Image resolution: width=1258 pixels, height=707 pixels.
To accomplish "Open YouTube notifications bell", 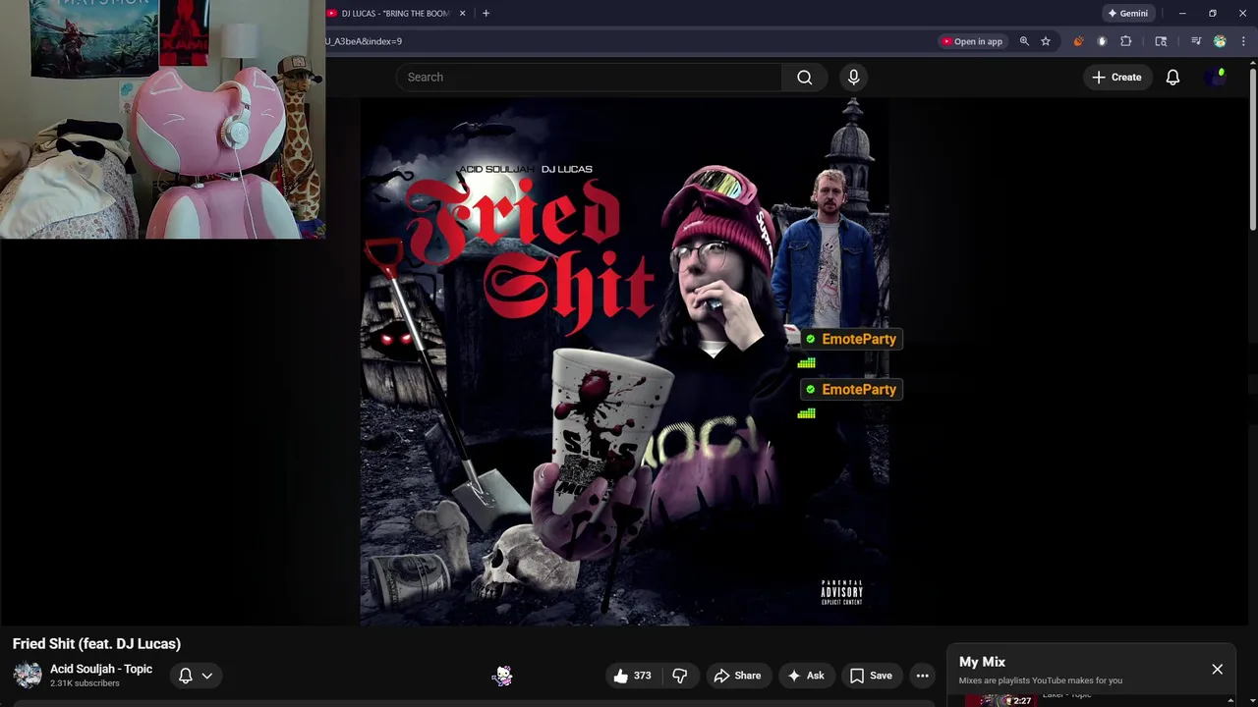I will click(1172, 77).
